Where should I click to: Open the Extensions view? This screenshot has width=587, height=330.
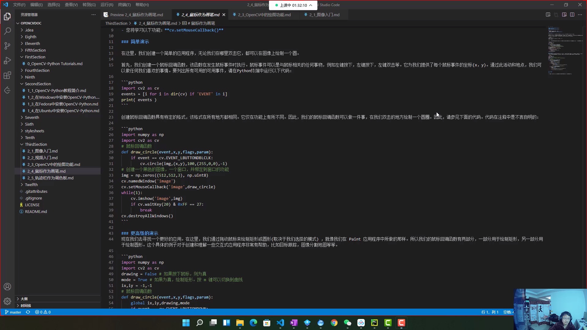(7, 75)
